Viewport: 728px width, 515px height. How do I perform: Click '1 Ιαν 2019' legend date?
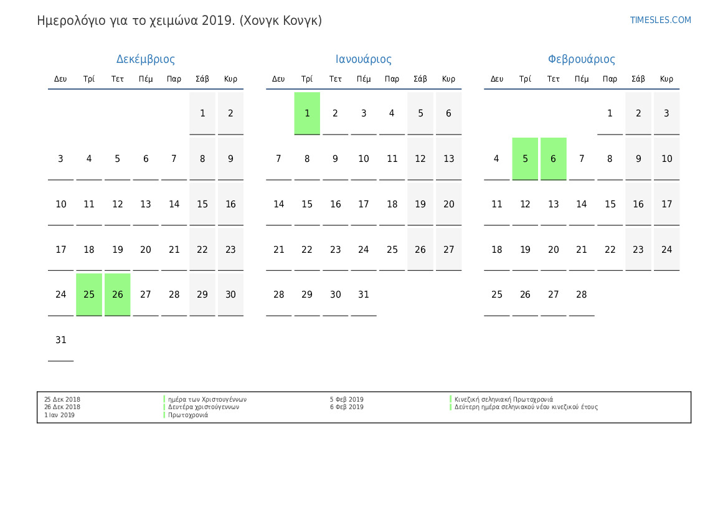(x=59, y=415)
